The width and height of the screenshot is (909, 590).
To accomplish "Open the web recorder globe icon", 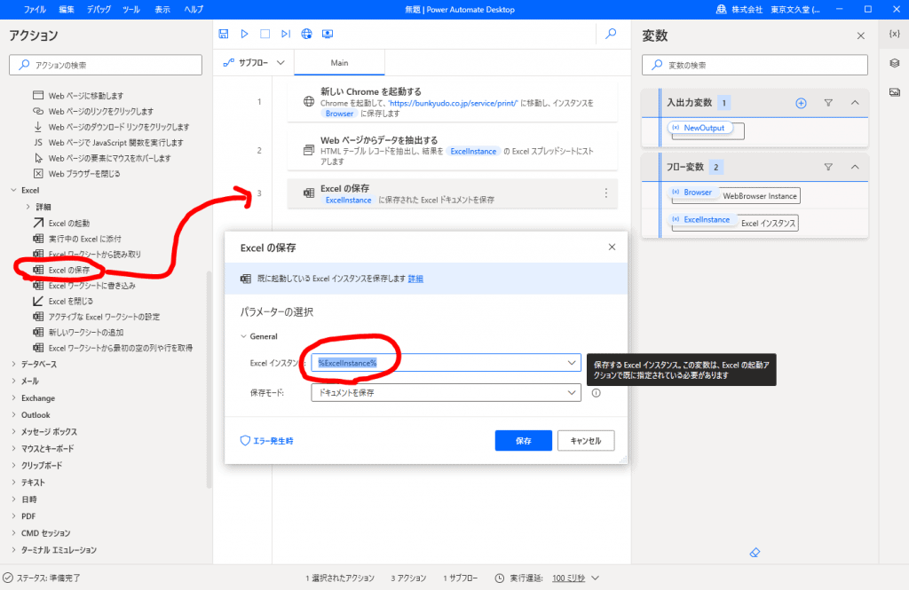I will (306, 34).
